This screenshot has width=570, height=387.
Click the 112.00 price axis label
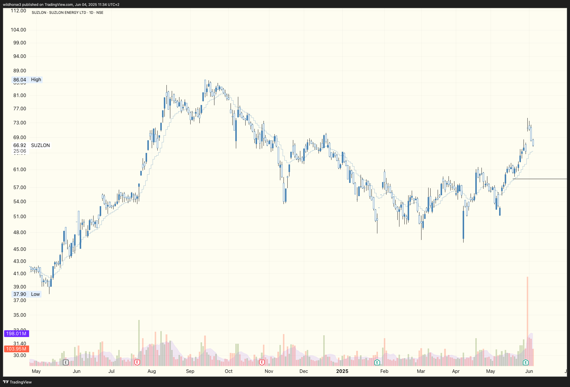[18, 11]
